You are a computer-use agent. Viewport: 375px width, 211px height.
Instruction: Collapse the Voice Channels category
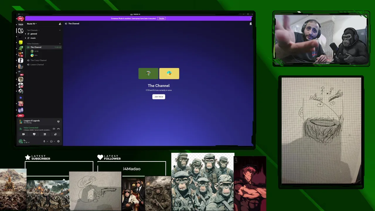[34, 44]
